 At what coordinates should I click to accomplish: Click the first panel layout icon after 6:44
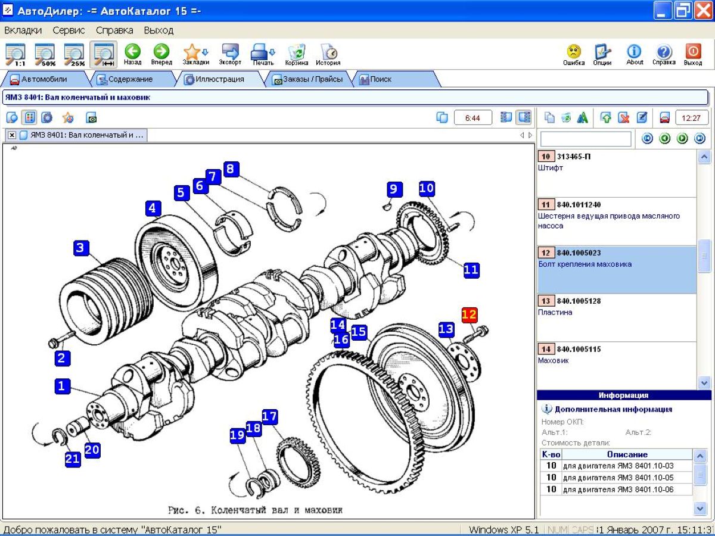[506, 117]
